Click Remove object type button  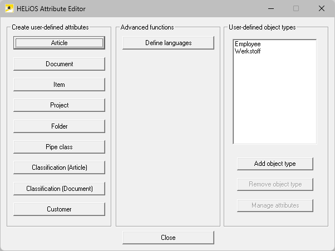(x=275, y=184)
